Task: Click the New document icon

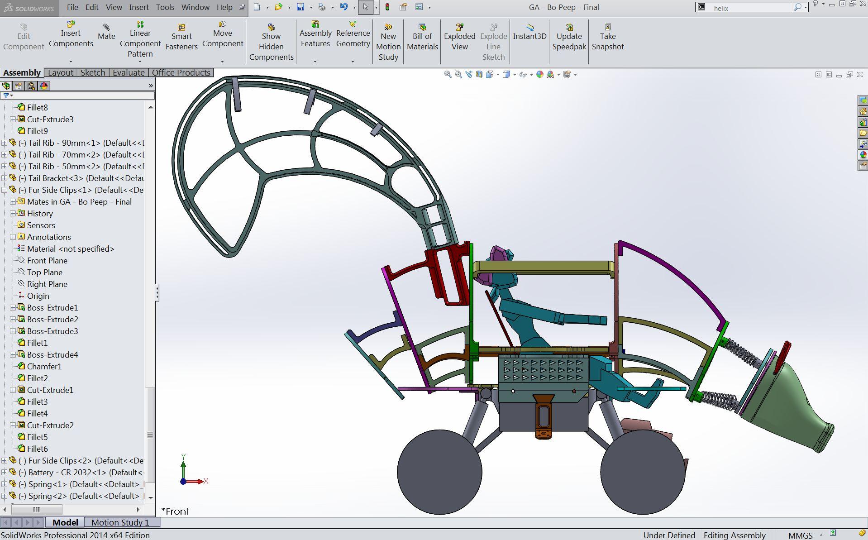Action: click(257, 7)
